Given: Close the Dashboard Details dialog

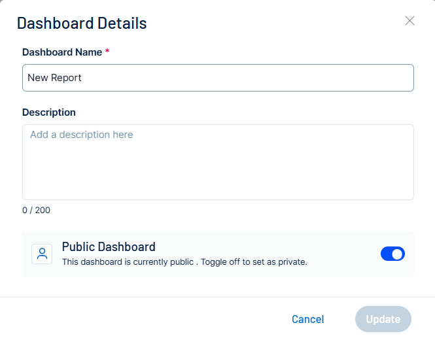Looking at the screenshot, I should (x=410, y=21).
